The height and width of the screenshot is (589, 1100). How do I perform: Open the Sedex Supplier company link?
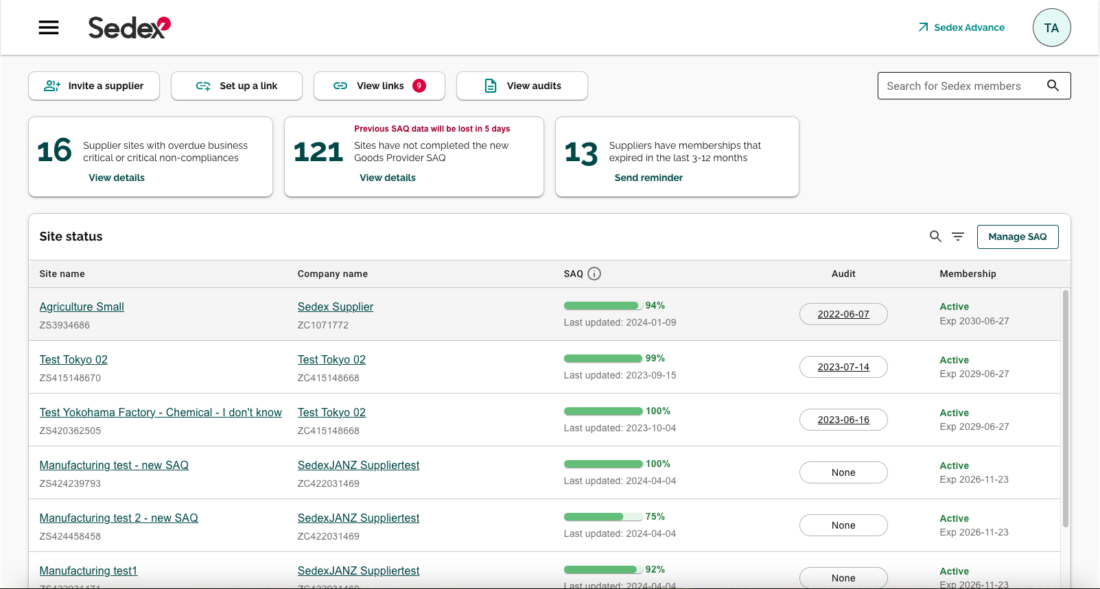coord(336,306)
